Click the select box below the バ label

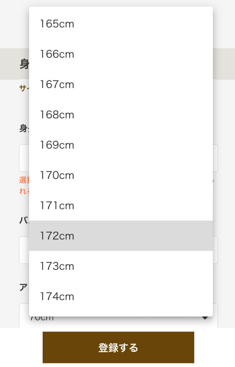(x=24, y=250)
